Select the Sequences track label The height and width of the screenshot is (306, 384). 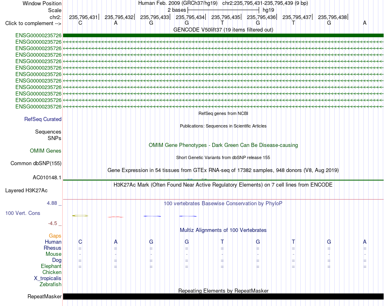click(48, 132)
